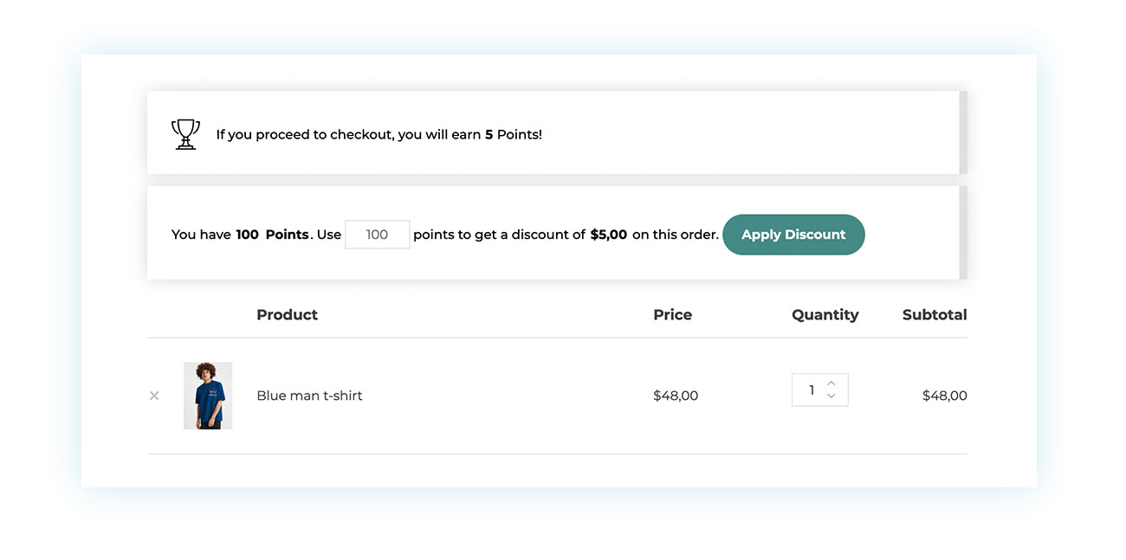The height and width of the screenshot is (560, 1126).
Task: Open the Blue man t-shirt product link
Action: pos(309,396)
